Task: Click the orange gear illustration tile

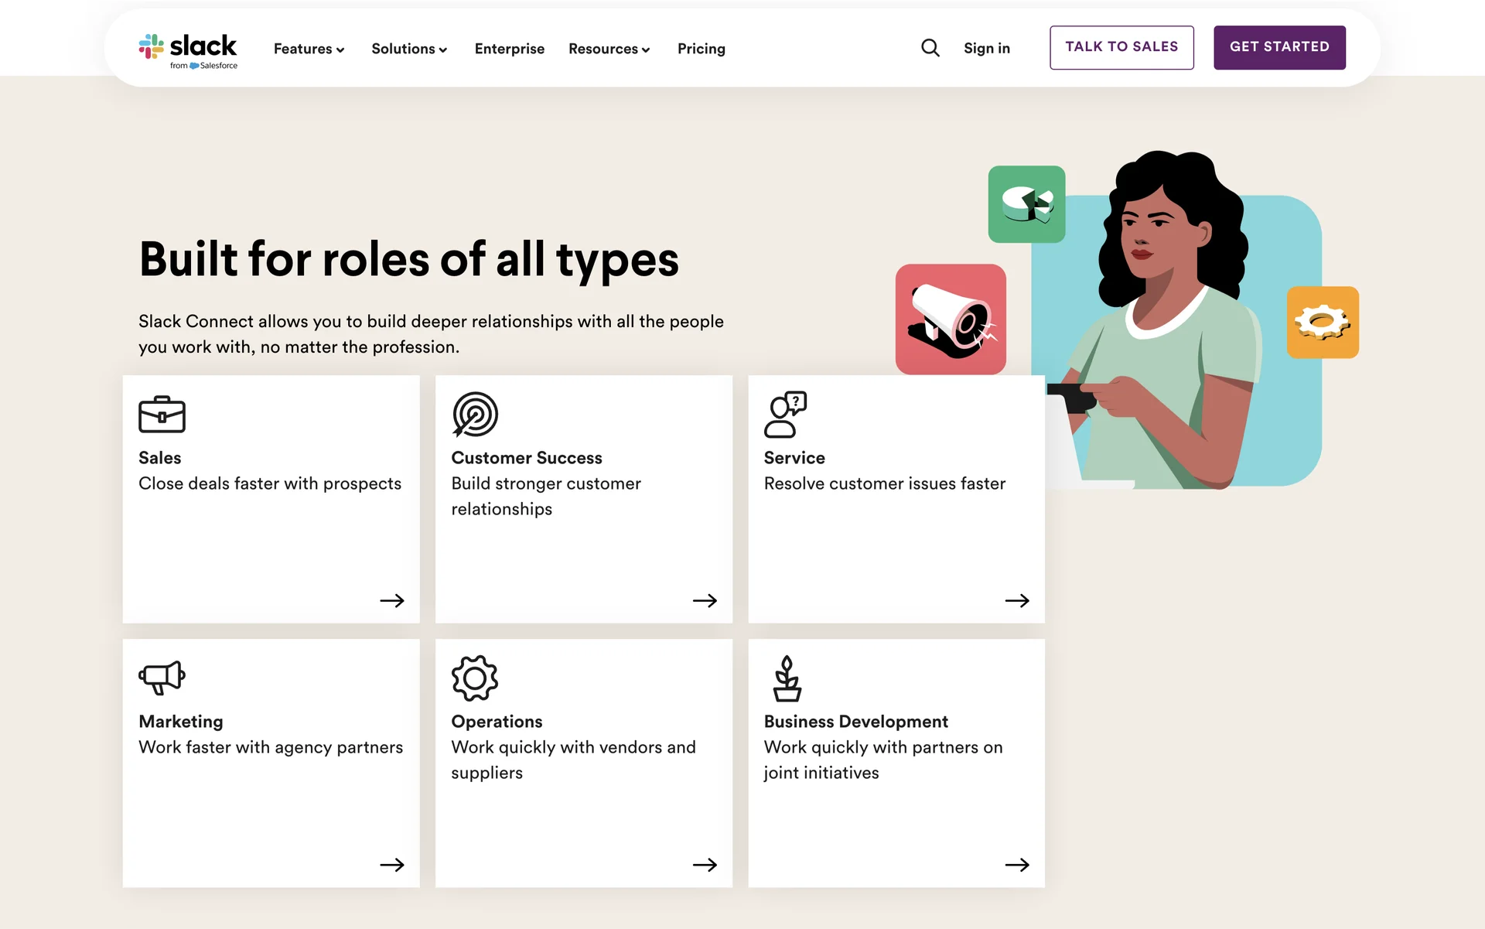Action: tap(1323, 323)
